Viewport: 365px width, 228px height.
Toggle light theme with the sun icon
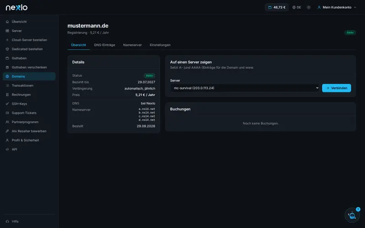309,7
